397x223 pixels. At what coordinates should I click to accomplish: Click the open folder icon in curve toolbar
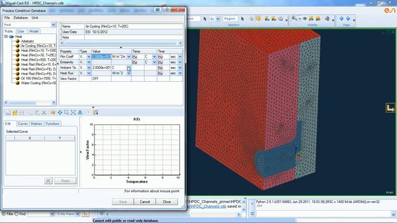coord(15,113)
